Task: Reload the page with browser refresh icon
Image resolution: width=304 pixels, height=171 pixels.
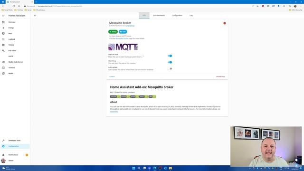Action: coord(14,6)
